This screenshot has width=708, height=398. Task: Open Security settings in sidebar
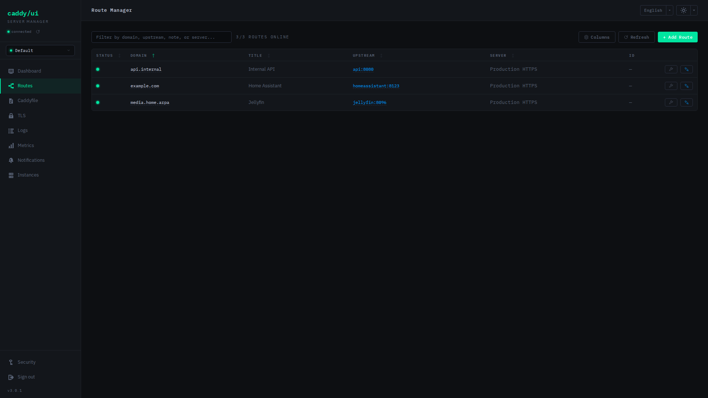pyautogui.click(x=41, y=362)
